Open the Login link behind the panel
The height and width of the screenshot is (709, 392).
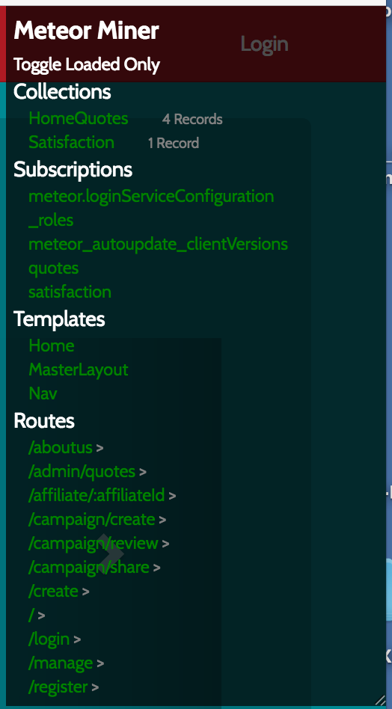265,44
